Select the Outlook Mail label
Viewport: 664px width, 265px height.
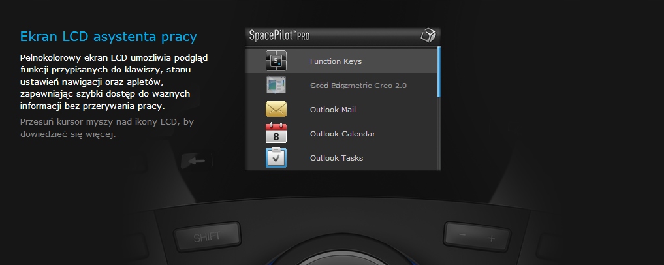(333, 110)
